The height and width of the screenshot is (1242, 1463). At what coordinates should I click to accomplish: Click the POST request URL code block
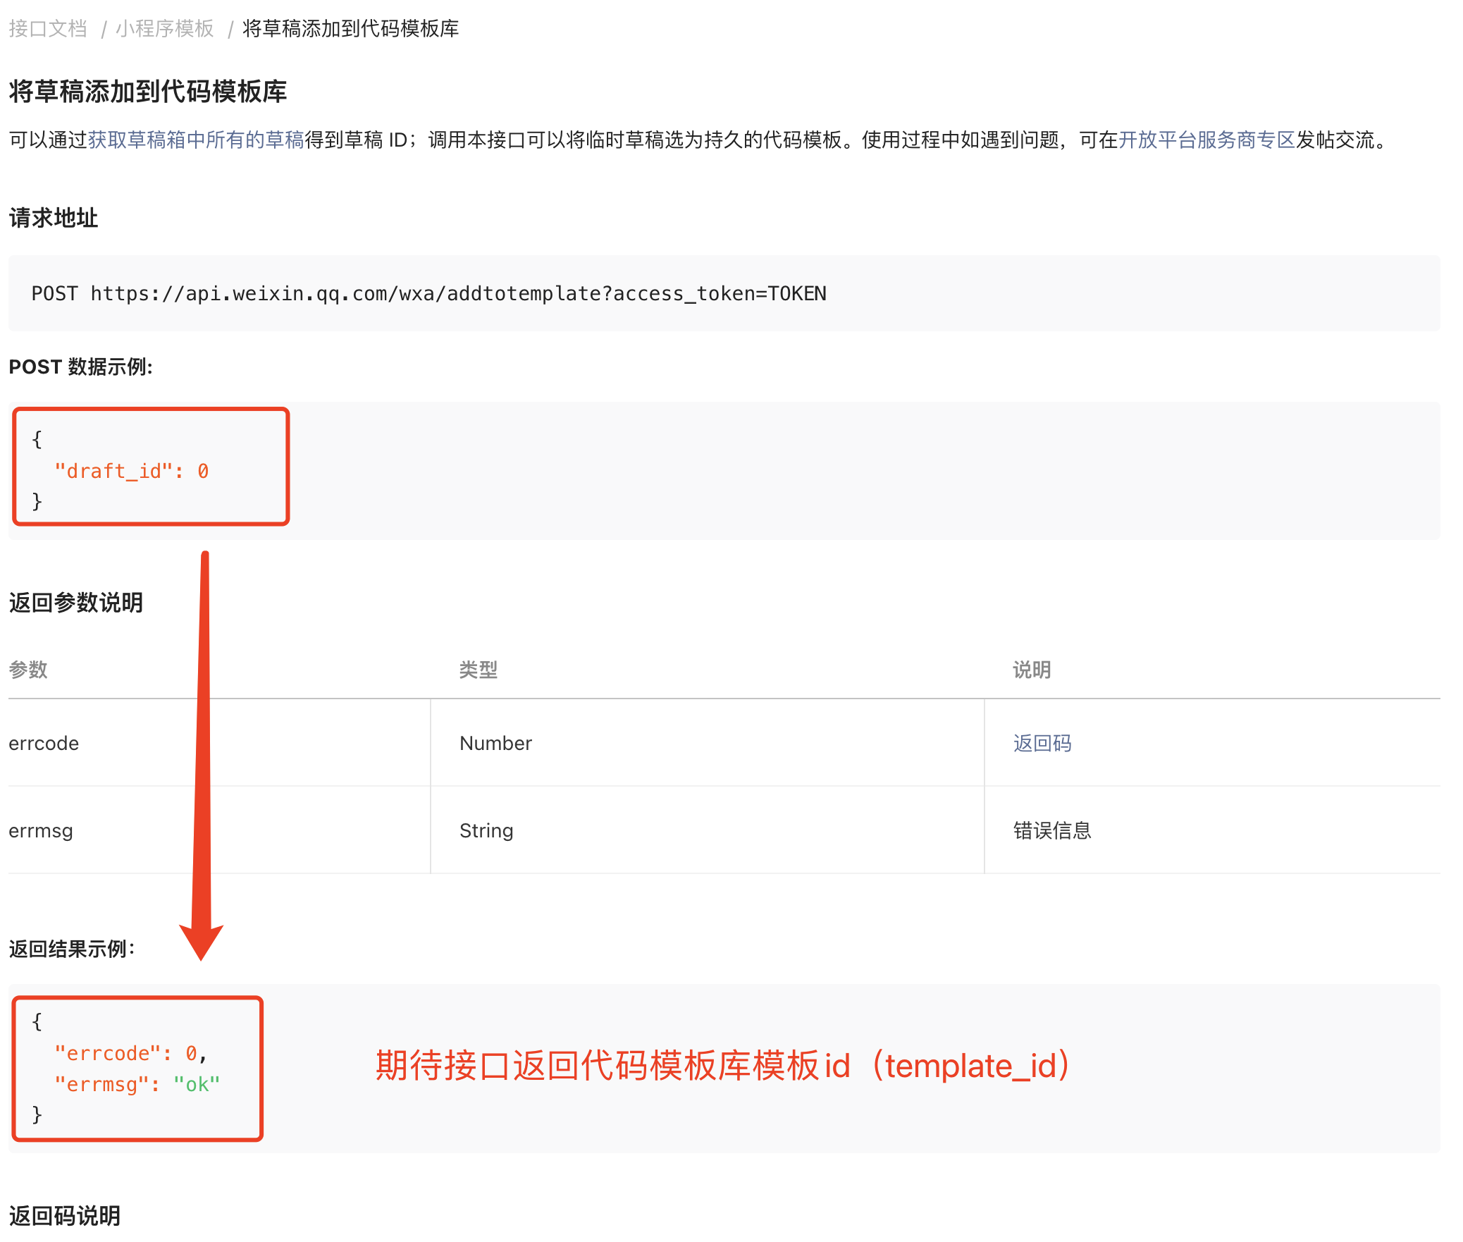pyautogui.click(x=428, y=293)
